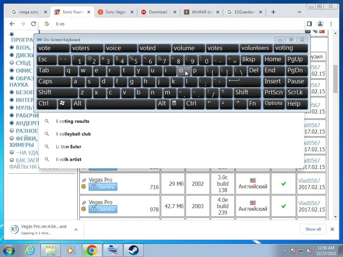Click the Windows logo key on keyboard
The height and width of the screenshot is (257, 343).
tap(64, 104)
